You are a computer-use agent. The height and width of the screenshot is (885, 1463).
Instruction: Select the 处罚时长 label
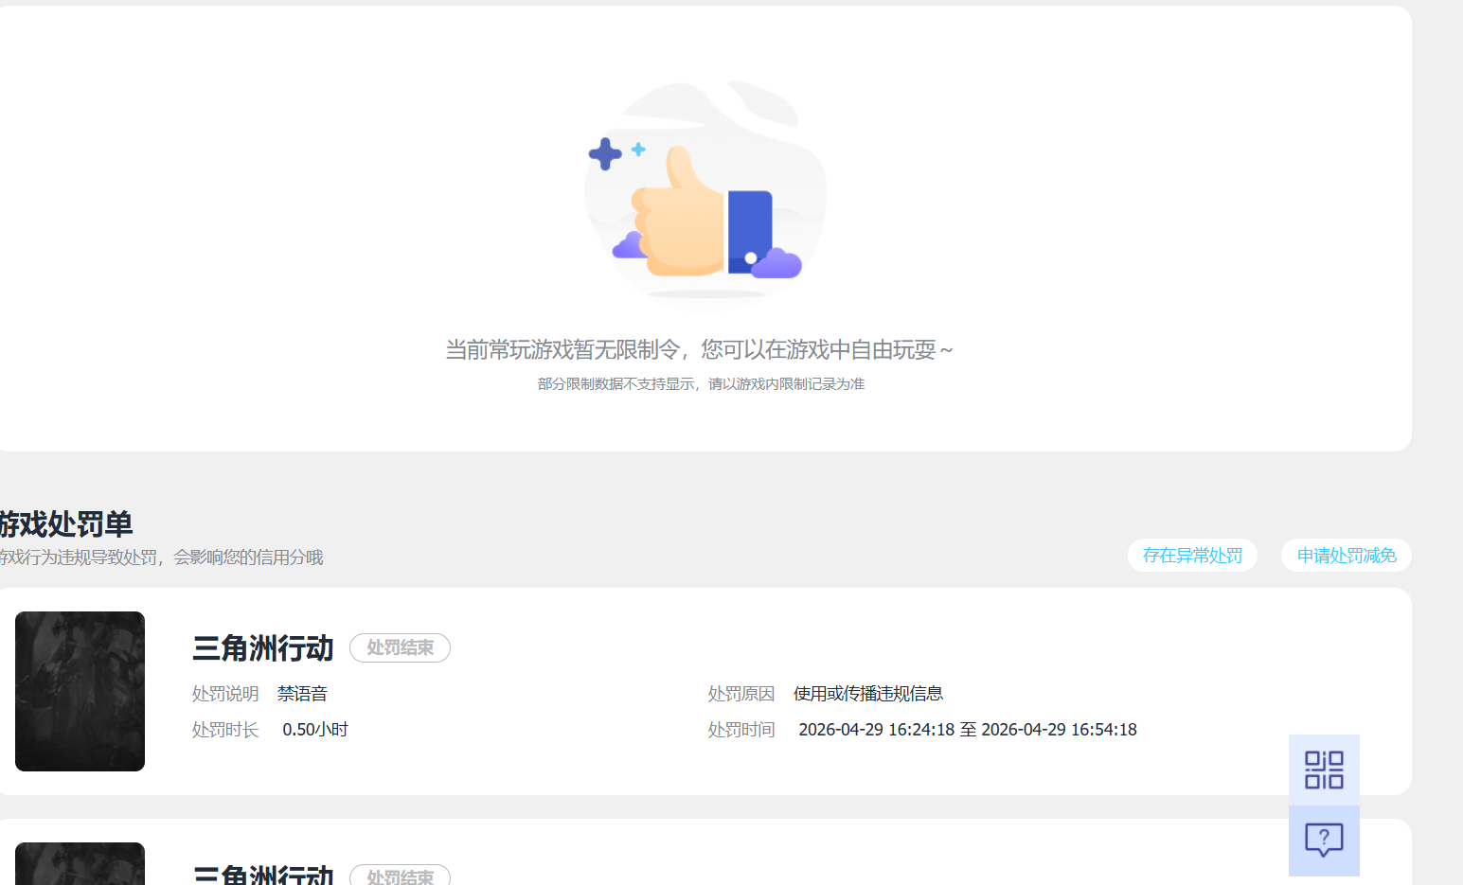[x=225, y=730]
